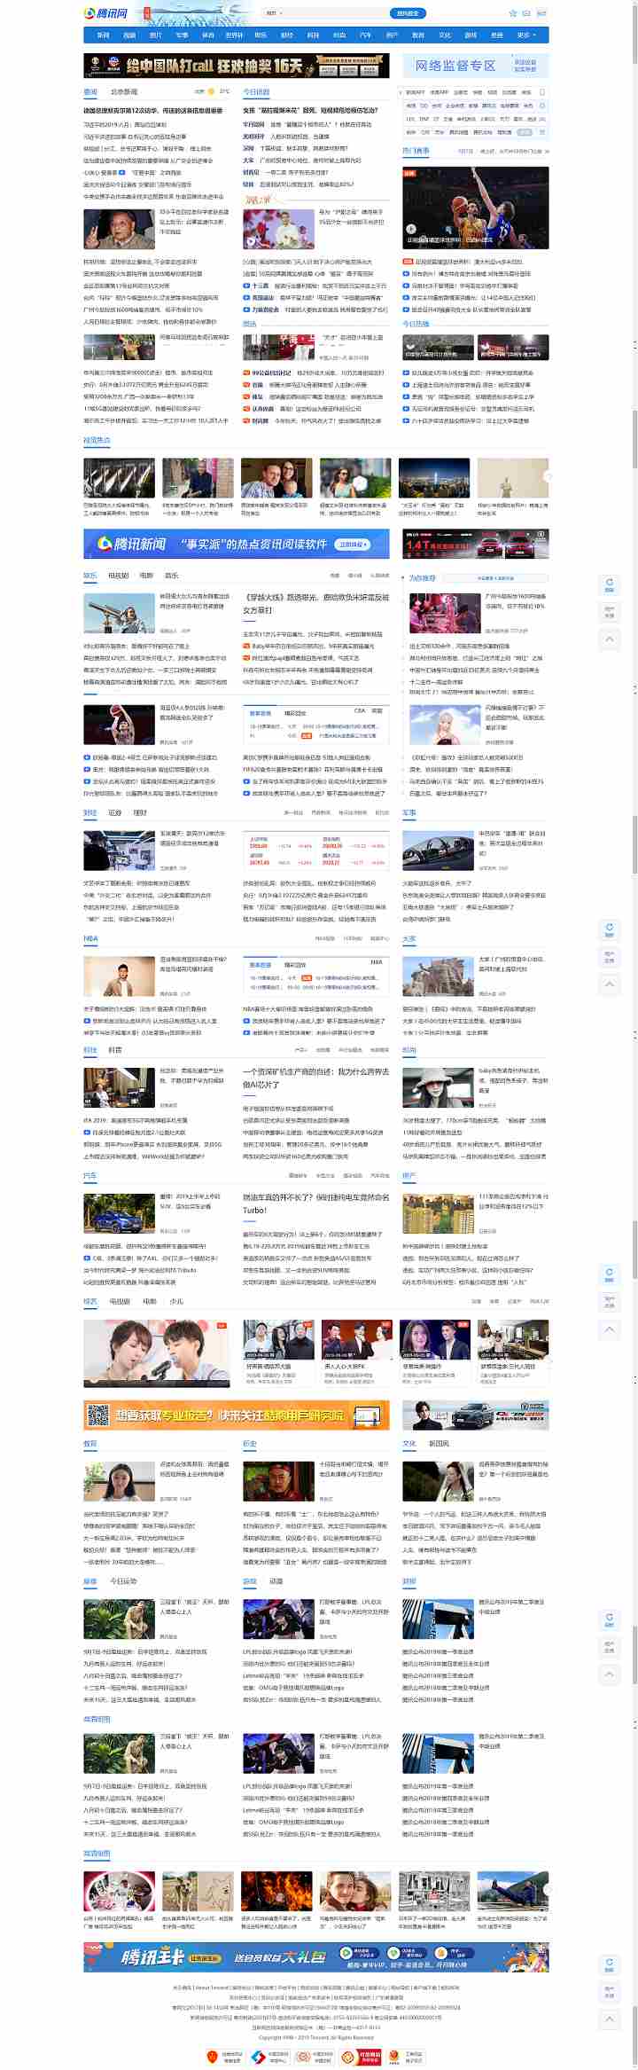Open the 腾讯王卡 送自用好友大礼包 banner

tap(316, 1957)
